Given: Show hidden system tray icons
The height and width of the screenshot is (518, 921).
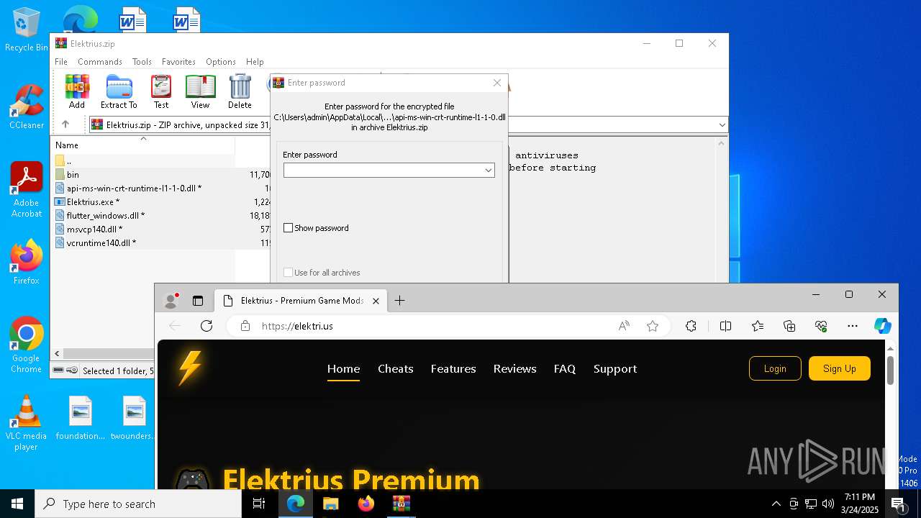Looking at the screenshot, I should (x=776, y=504).
